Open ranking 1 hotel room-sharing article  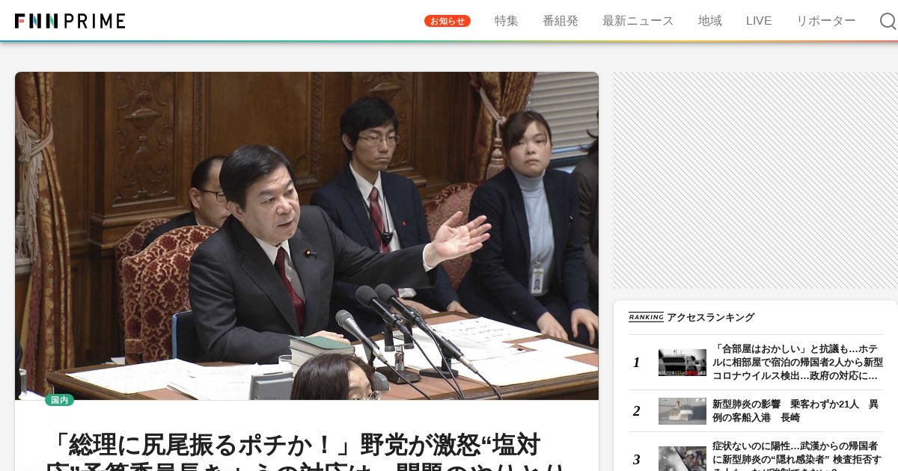(798, 363)
